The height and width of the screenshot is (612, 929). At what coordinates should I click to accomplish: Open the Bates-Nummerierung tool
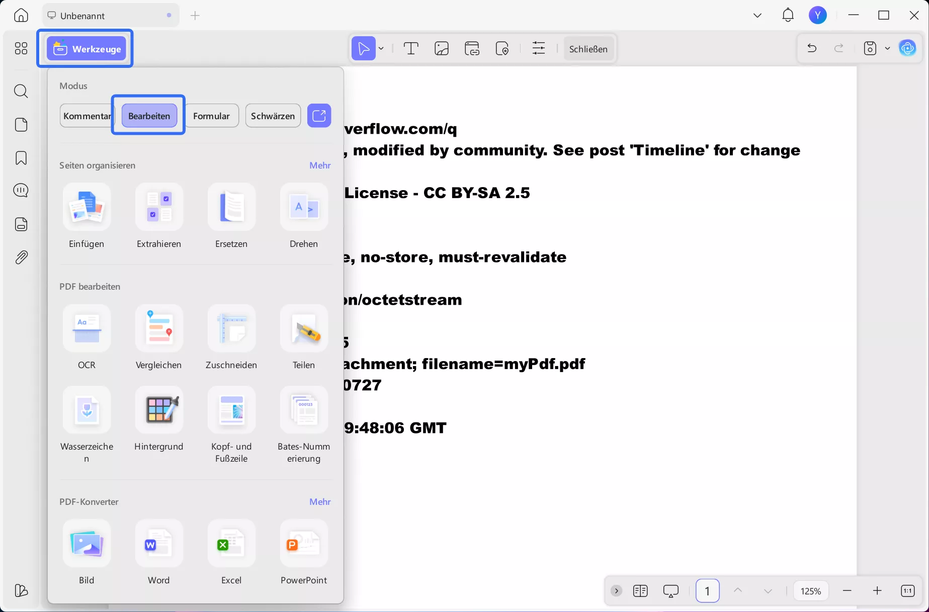coord(304,425)
